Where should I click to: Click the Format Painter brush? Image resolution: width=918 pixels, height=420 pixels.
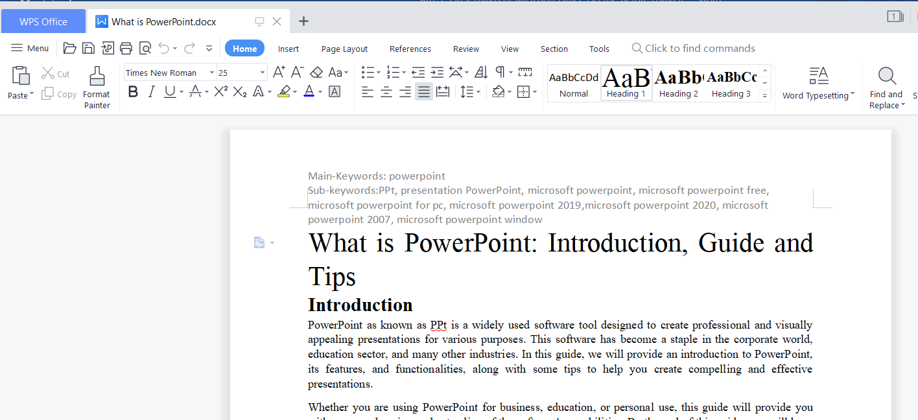point(97,76)
